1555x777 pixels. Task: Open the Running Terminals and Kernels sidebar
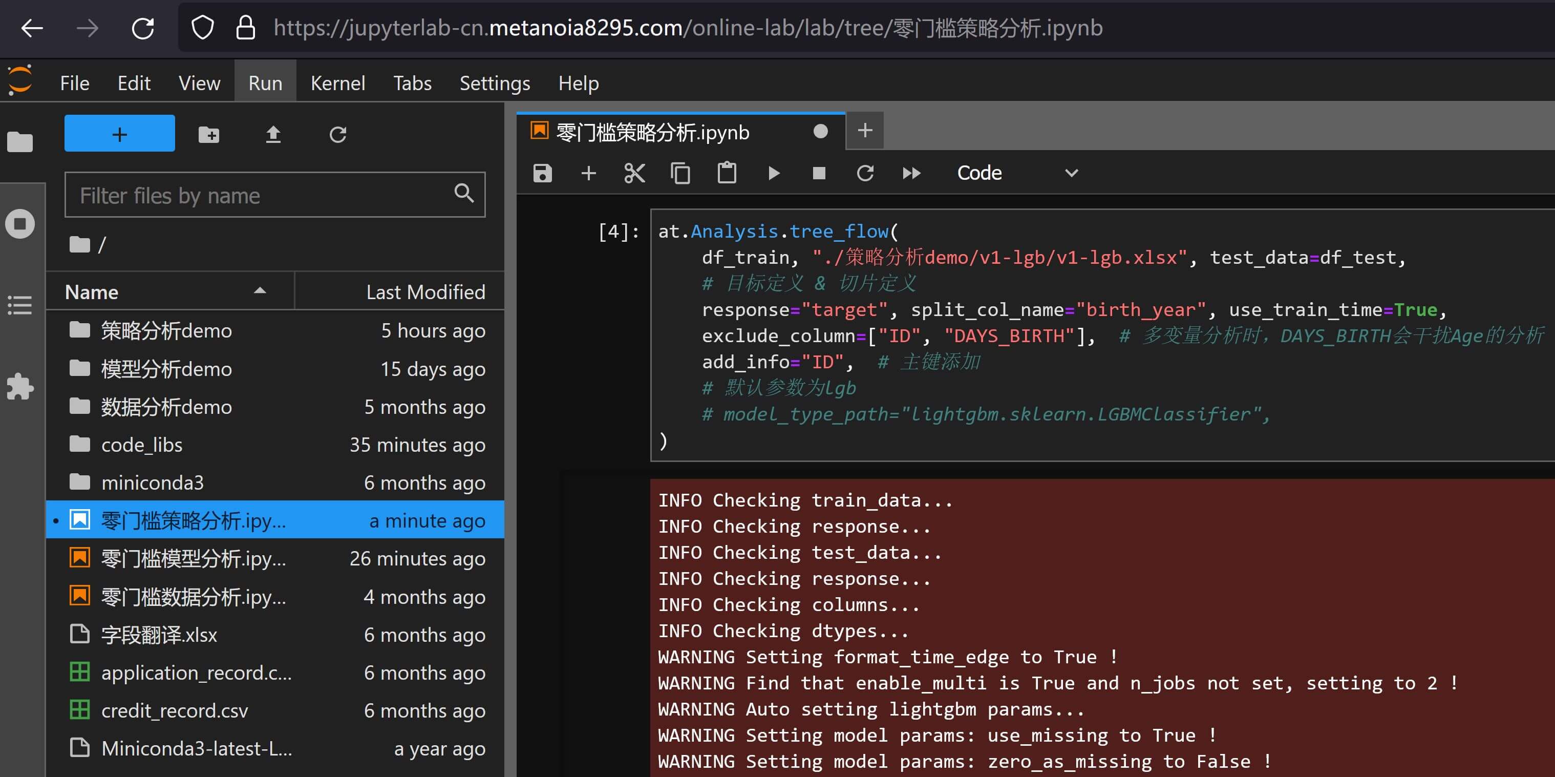pyautogui.click(x=20, y=224)
